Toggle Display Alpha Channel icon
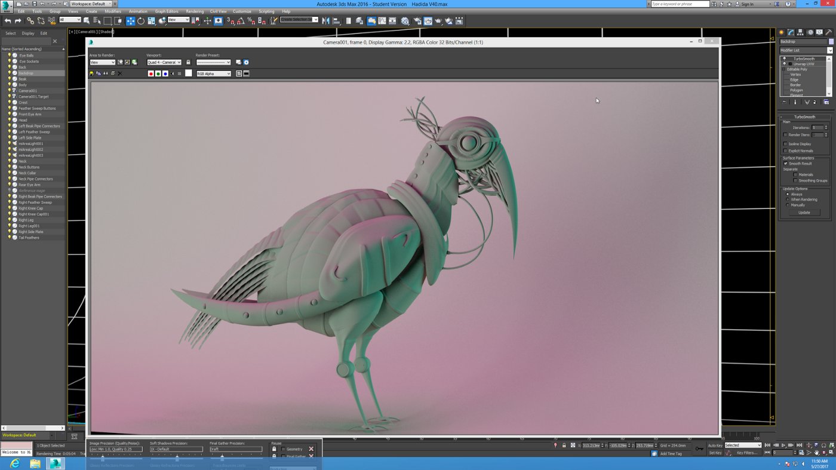 (x=172, y=73)
